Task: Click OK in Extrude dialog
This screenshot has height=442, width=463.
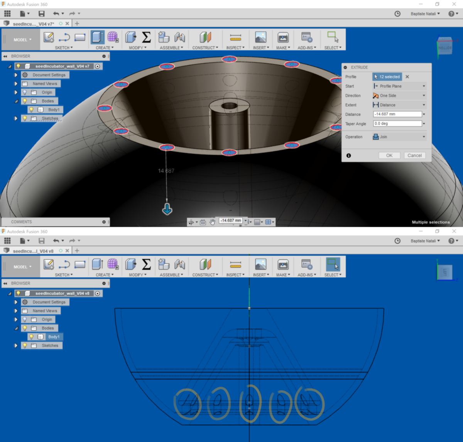Action: pos(389,155)
